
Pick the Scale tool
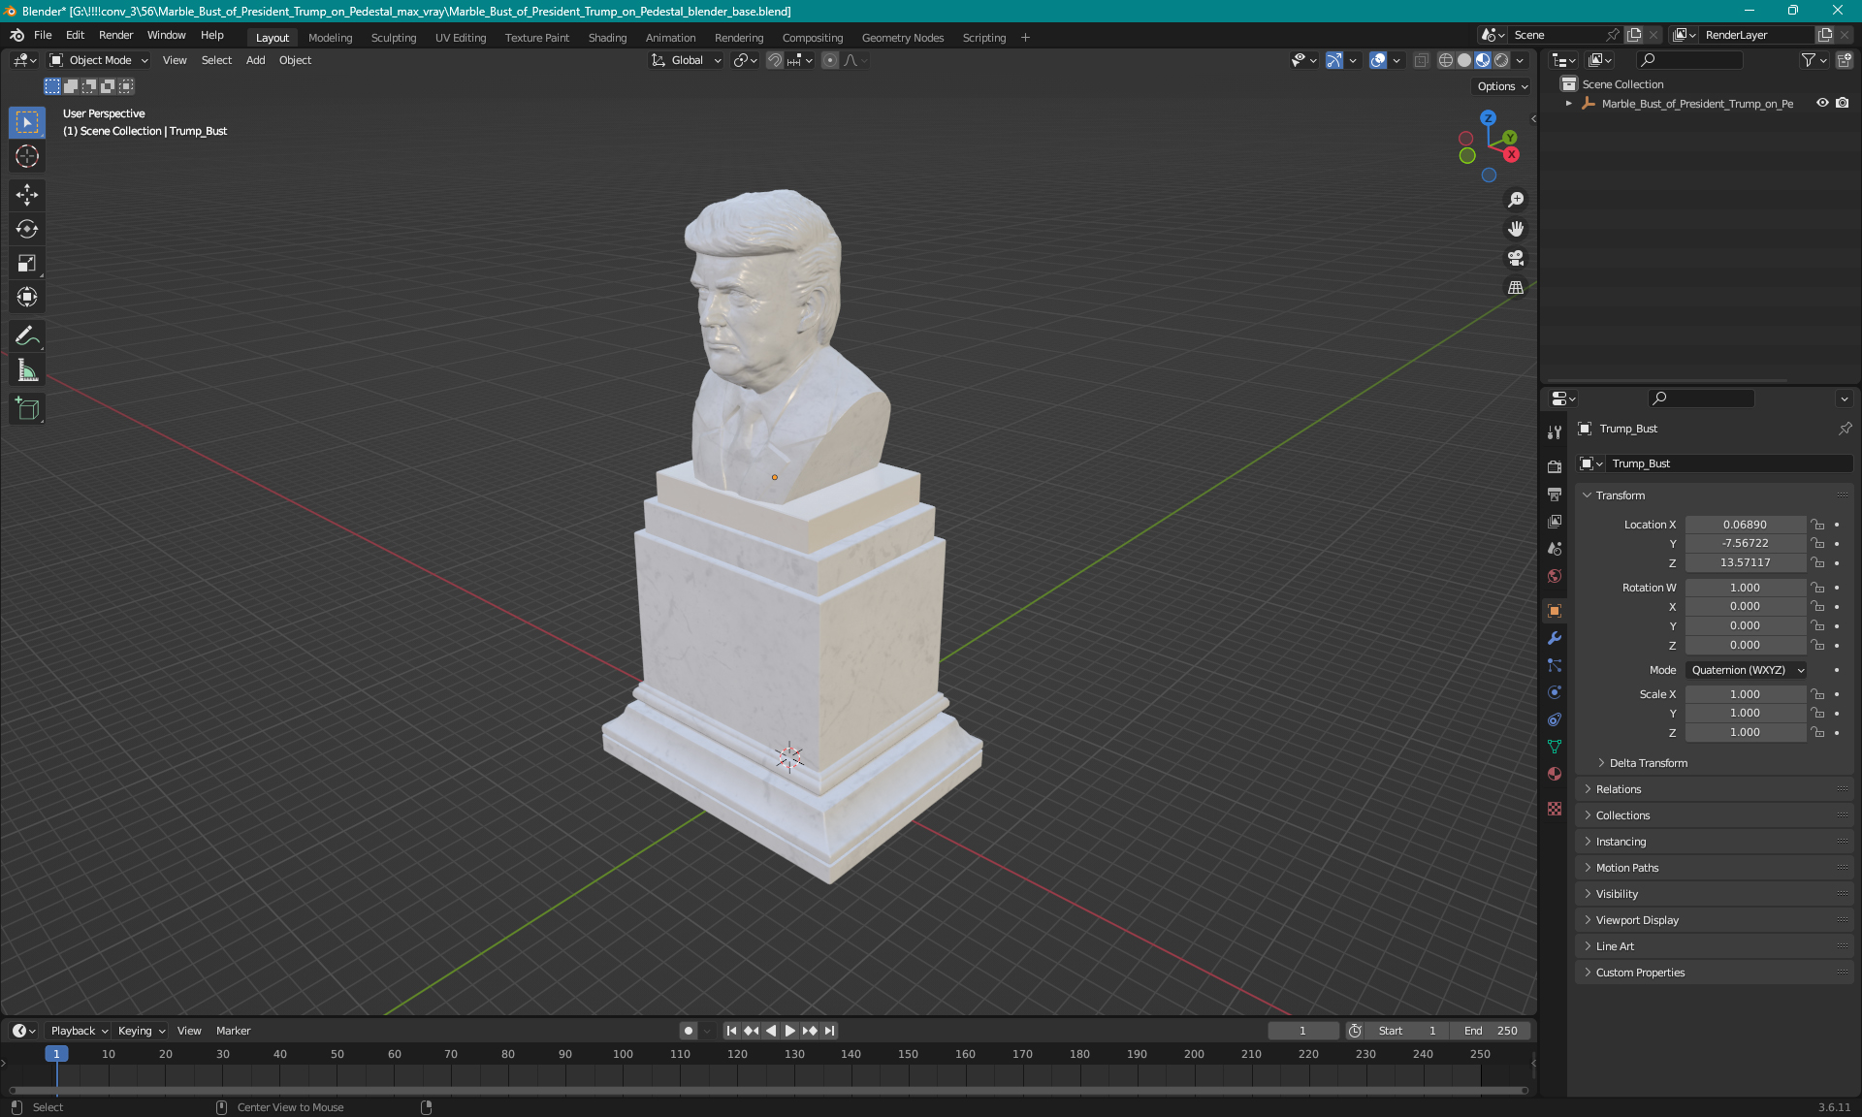[x=27, y=263]
